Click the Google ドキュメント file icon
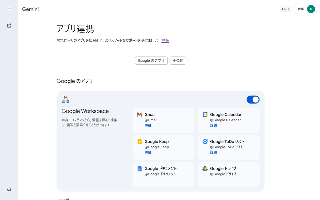The height and width of the screenshot is (200, 320). click(139, 169)
